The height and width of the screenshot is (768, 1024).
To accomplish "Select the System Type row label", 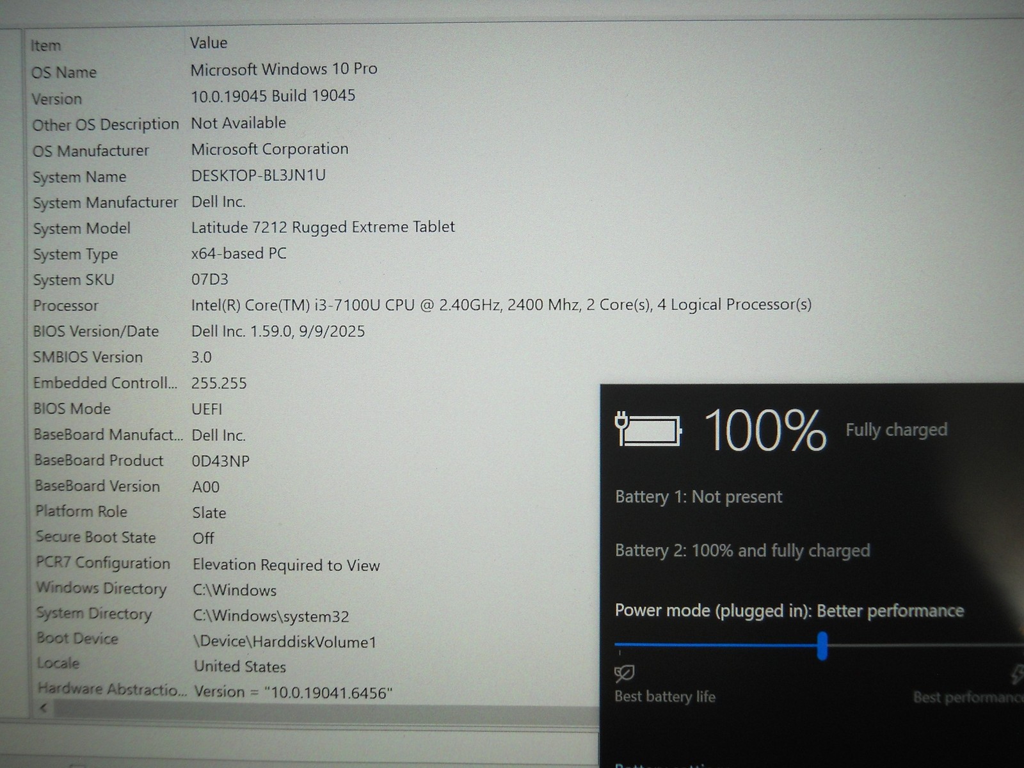I will (76, 255).
